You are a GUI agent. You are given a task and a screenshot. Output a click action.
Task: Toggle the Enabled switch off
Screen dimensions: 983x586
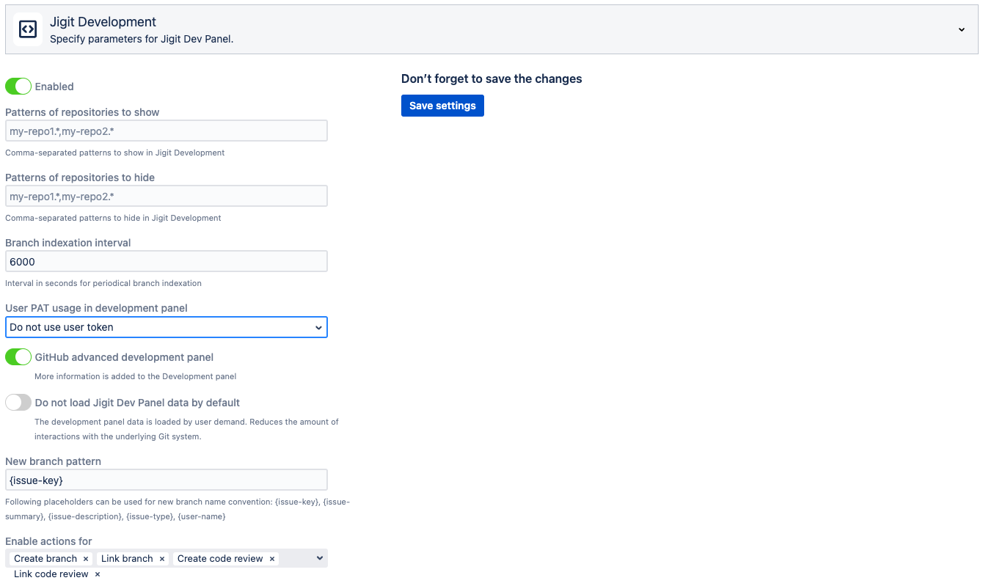coord(18,87)
